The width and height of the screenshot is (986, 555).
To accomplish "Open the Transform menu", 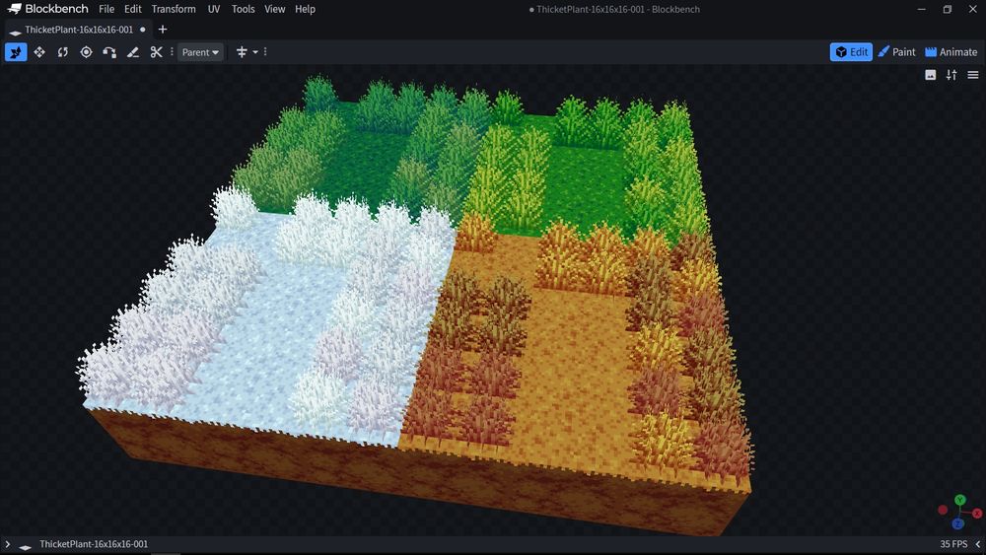I will (174, 9).
